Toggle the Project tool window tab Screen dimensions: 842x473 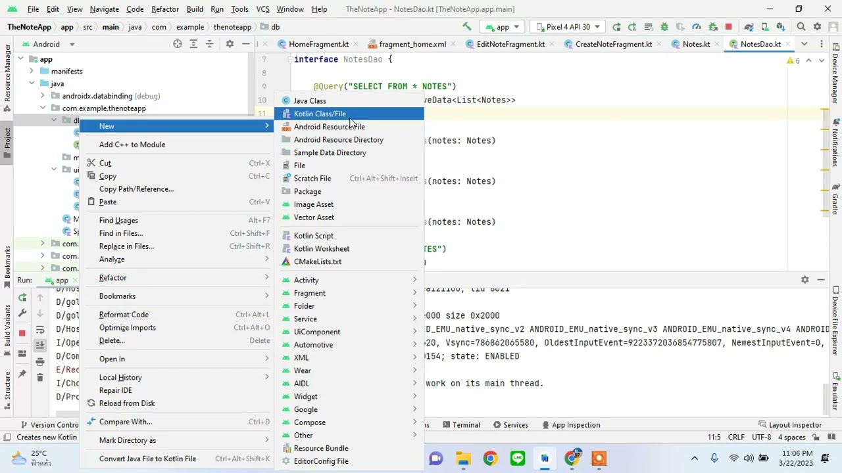7,142
